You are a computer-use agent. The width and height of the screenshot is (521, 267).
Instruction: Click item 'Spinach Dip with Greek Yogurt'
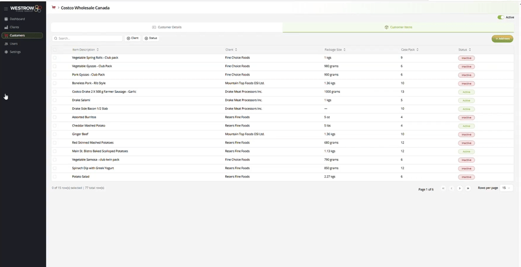[x=93, y=168]
